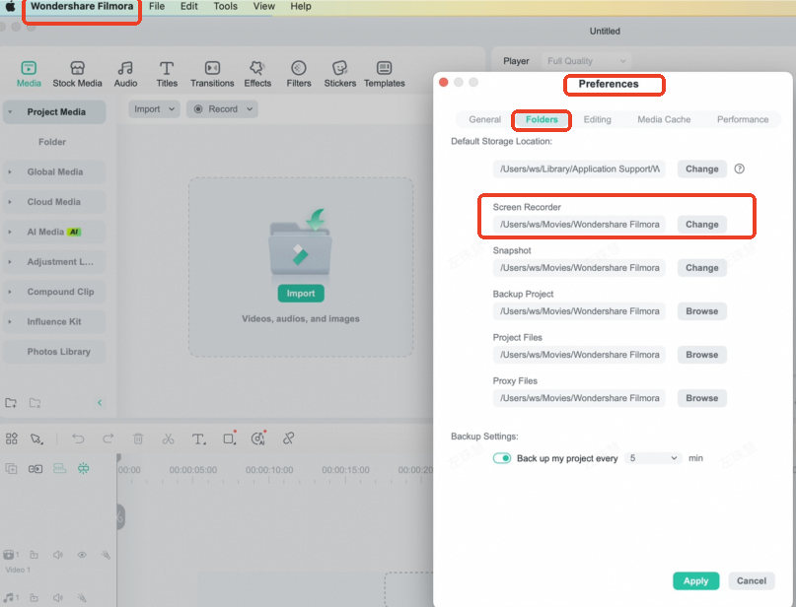Hide Video 1 track with eye icon

(82, 555)
